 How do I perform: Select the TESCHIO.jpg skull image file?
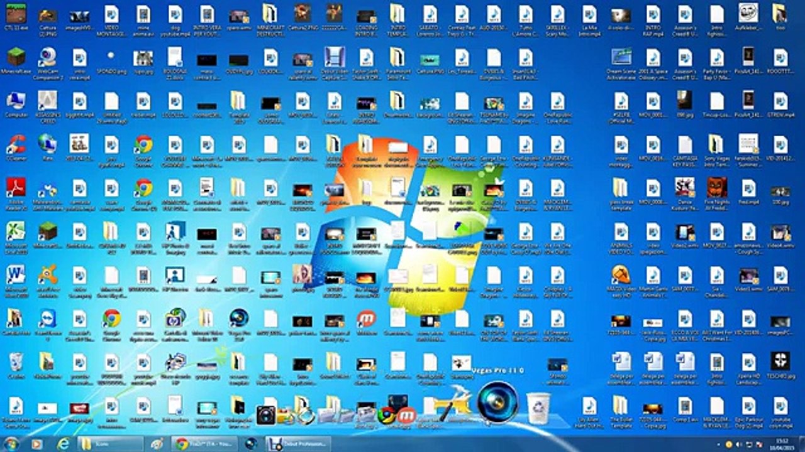[780, 366]
